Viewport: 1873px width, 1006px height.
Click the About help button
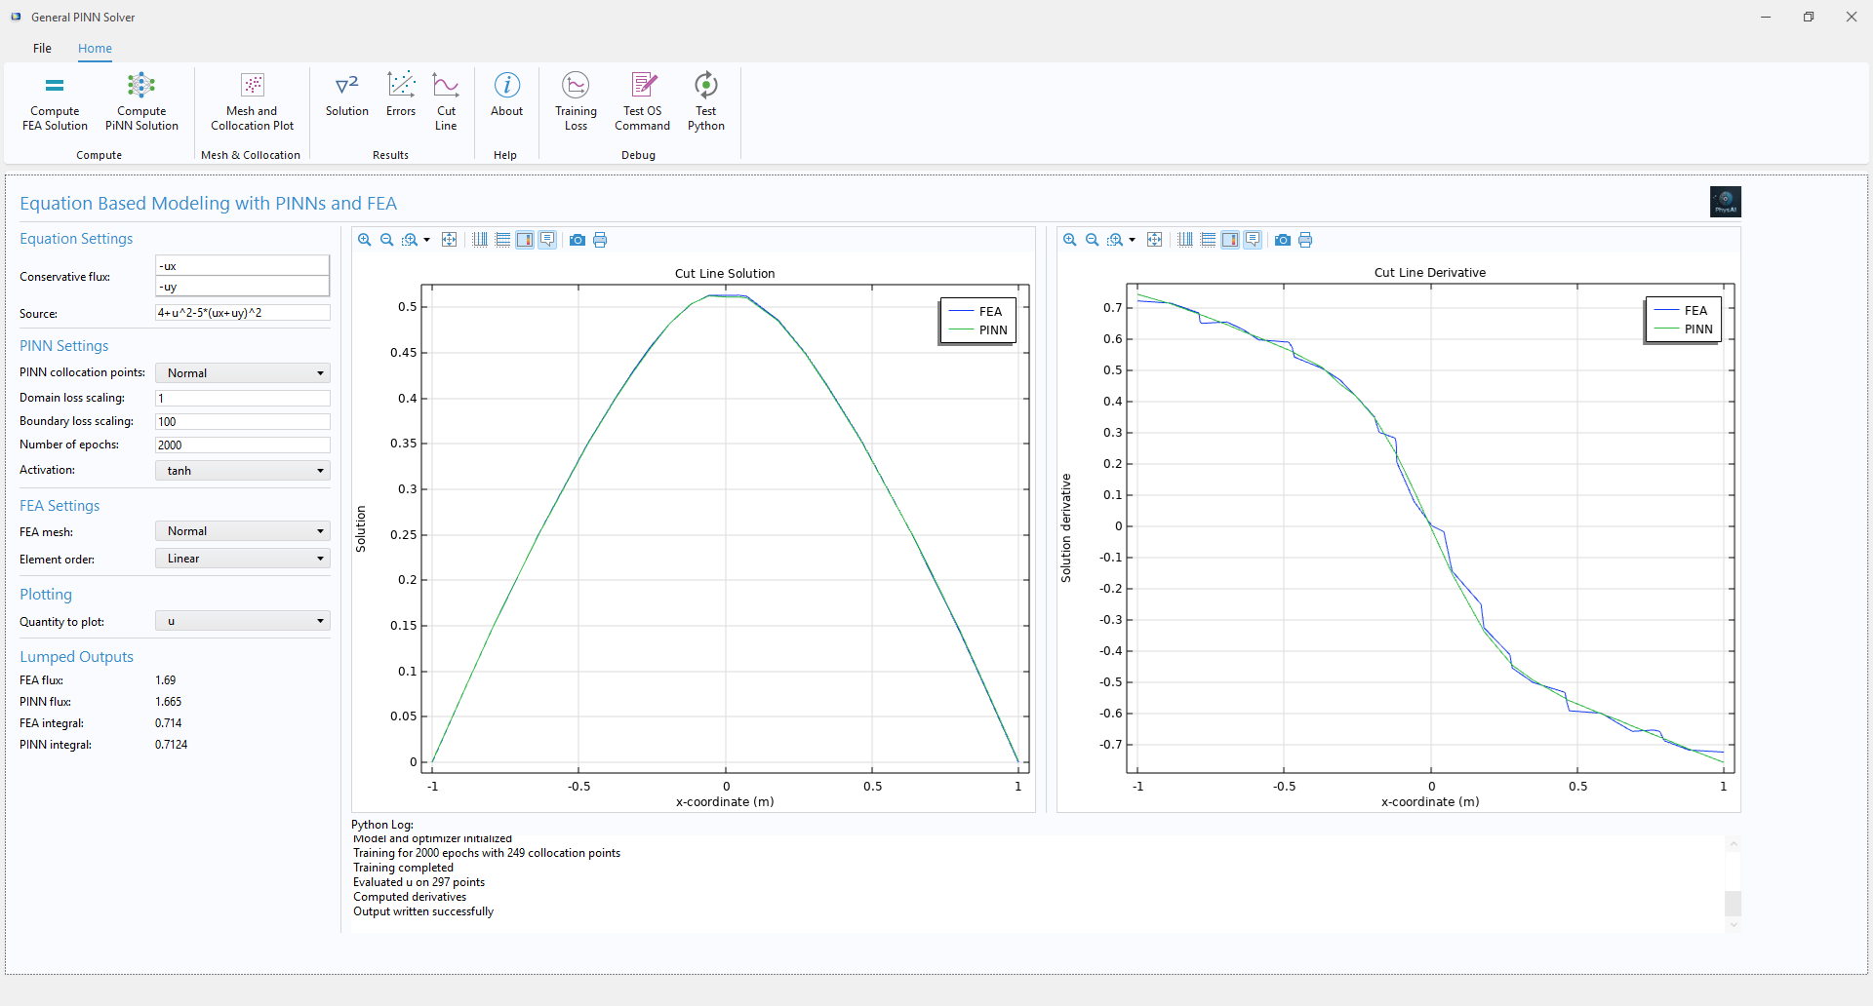pos(506,96)
